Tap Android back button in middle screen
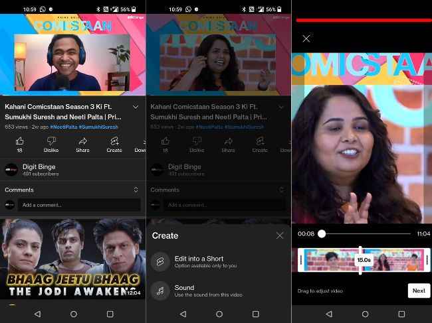The width and height of the screenshot is (432, 323). point(183,314)
